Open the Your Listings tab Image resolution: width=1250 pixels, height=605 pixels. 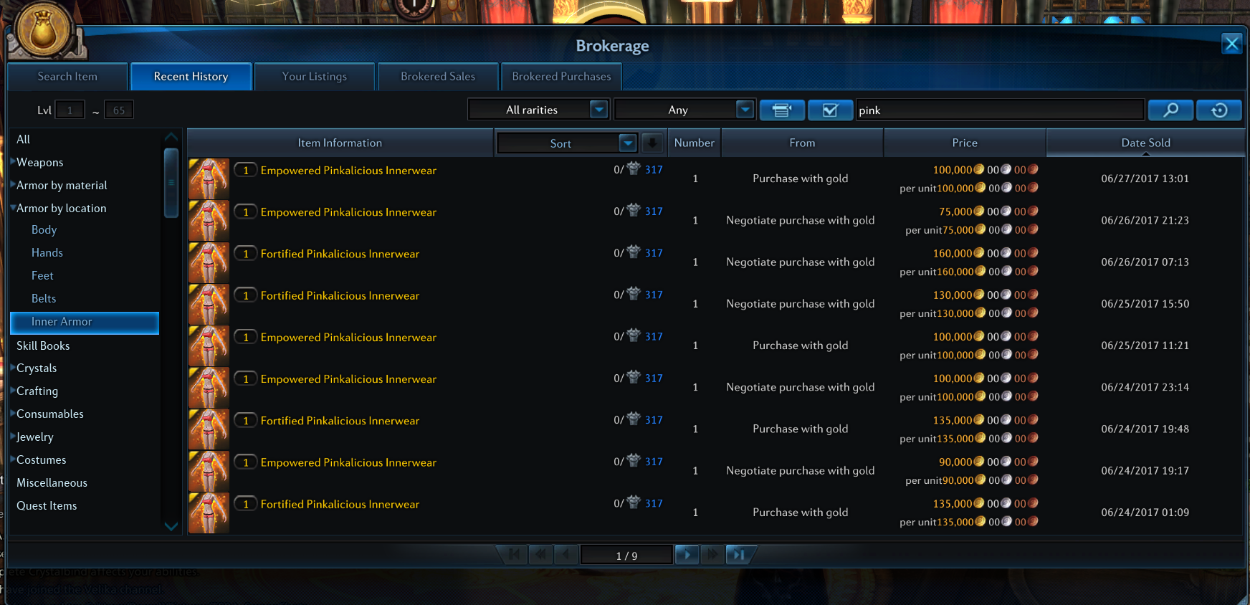[314, 77]
